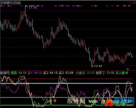Screen dimensions: 136x108
Task: Click the red up-arrow buy signal standing apart right of the first green spike
Action: click(x=55, y=101)
